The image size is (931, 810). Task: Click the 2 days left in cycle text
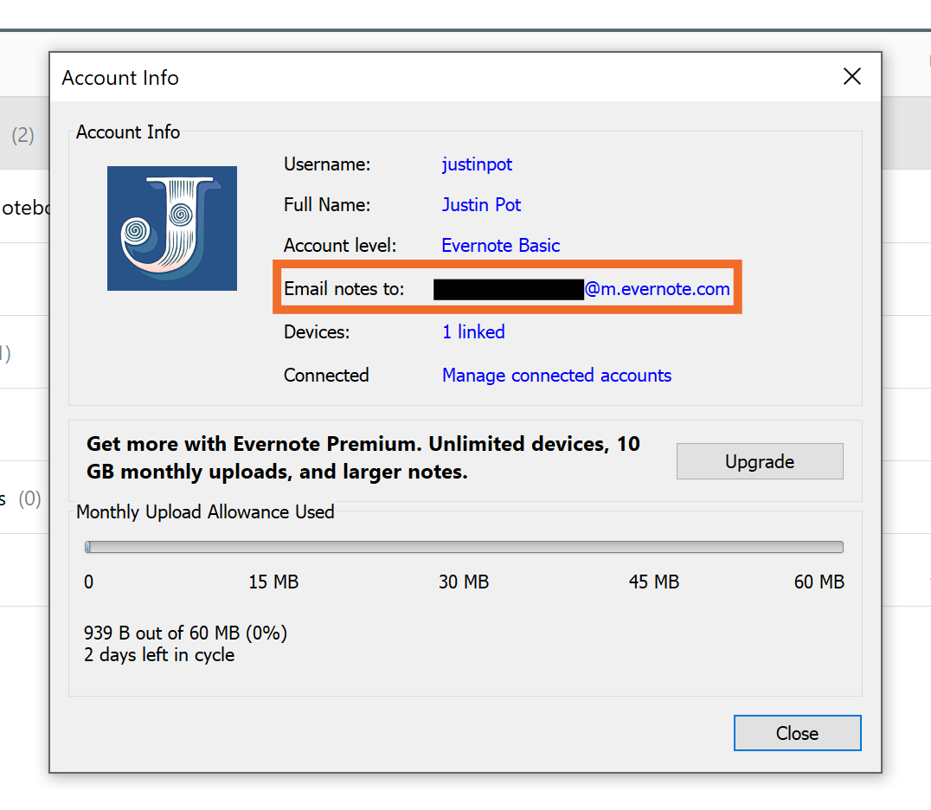[x=159, y=655]
